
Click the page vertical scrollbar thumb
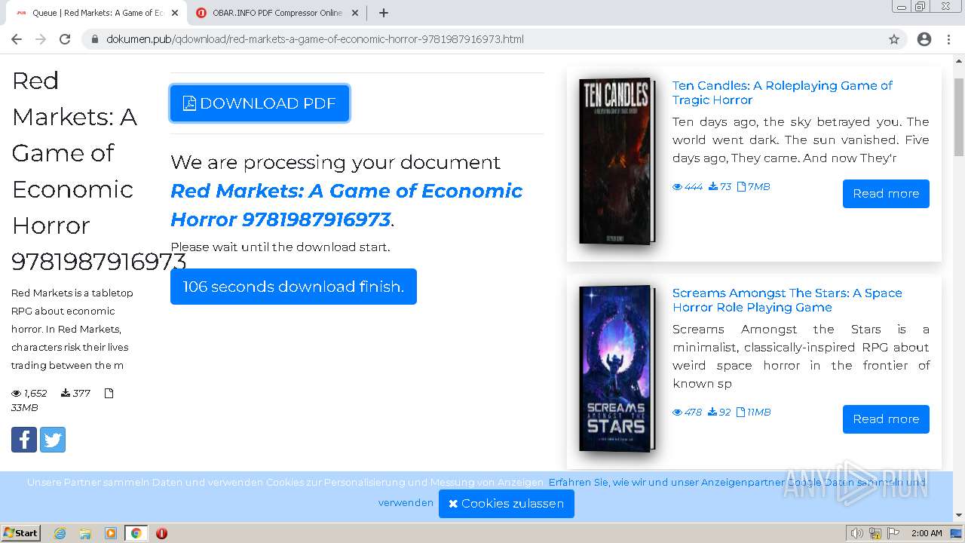(959, 117)
